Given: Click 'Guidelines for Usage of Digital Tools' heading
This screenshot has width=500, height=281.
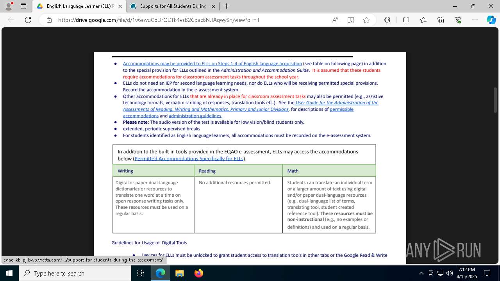Looking at the screenshot, I should coord(149,243).
